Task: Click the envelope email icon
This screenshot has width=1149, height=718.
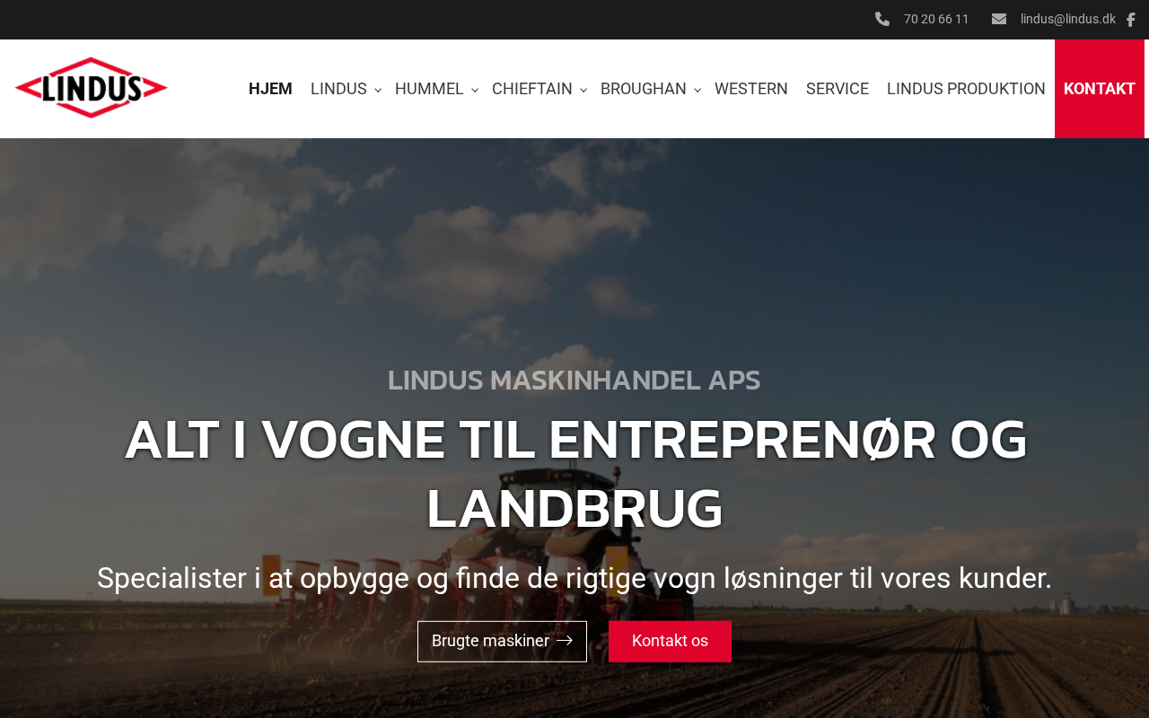Action: pos(999,19)
